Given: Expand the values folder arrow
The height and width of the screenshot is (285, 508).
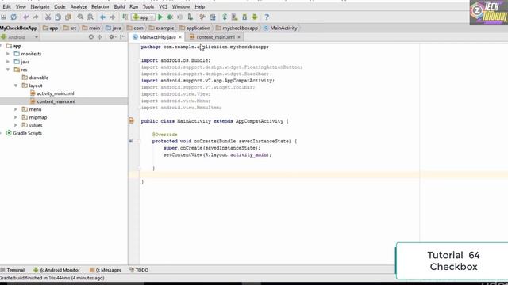Looking at the screenshot, I should click(16, 125).
